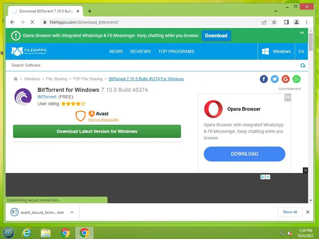Open the En language selector
The height and width of the screenshot is (239, 319).
pos(301,51)
